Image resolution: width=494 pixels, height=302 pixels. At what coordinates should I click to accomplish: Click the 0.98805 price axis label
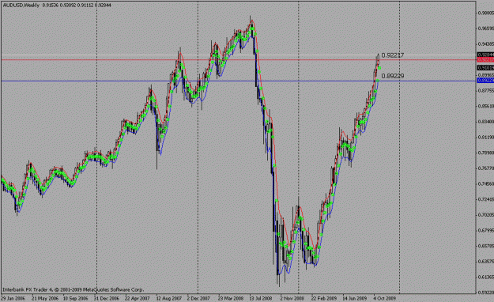(486, 13)
